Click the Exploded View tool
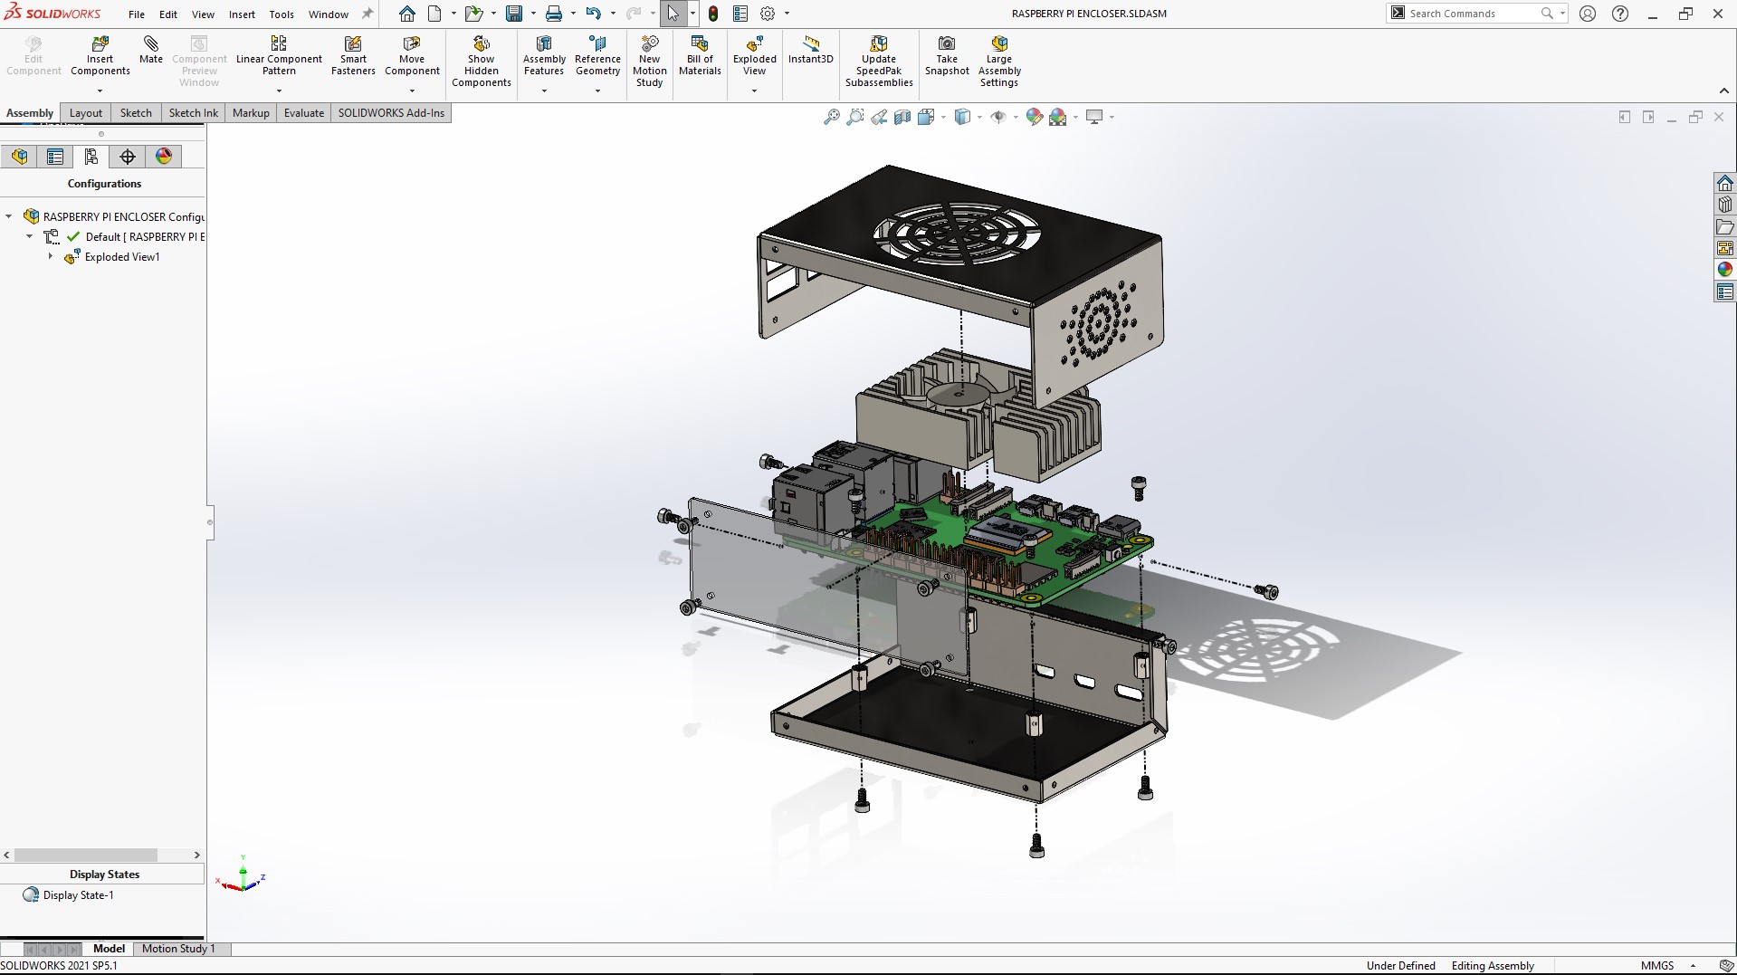 pyautogui.click(x=755, y=56)
